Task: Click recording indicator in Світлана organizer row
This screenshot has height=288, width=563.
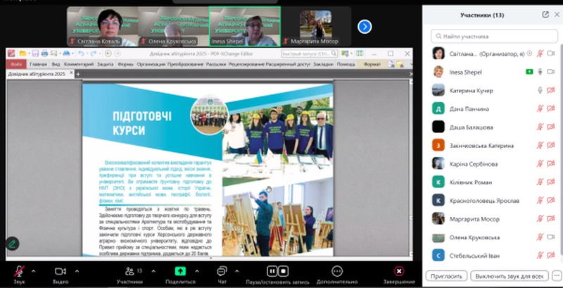Action: (529, 54)
